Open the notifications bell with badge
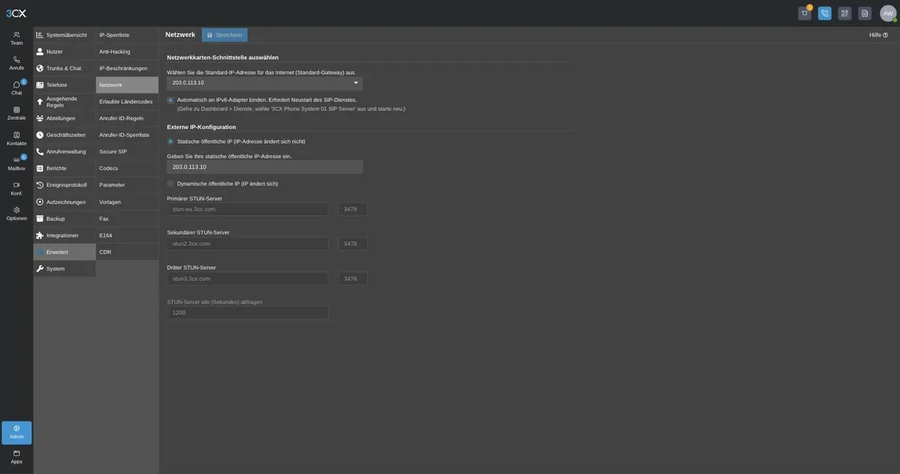The image size is (900, 474). [x=805, y=13]
